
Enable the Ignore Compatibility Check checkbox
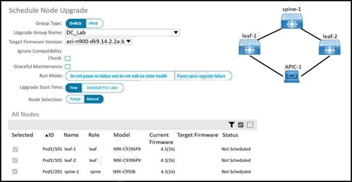tap(68, 58)
